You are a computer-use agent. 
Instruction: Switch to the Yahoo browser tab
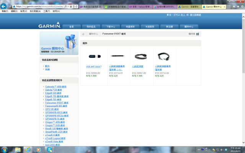[x=140, y=7]
